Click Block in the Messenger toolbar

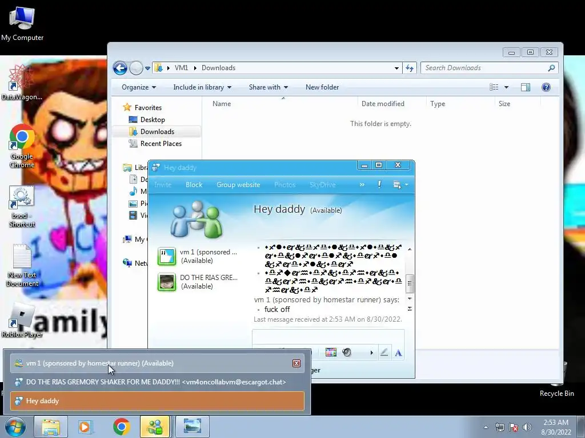click(194, 185)
